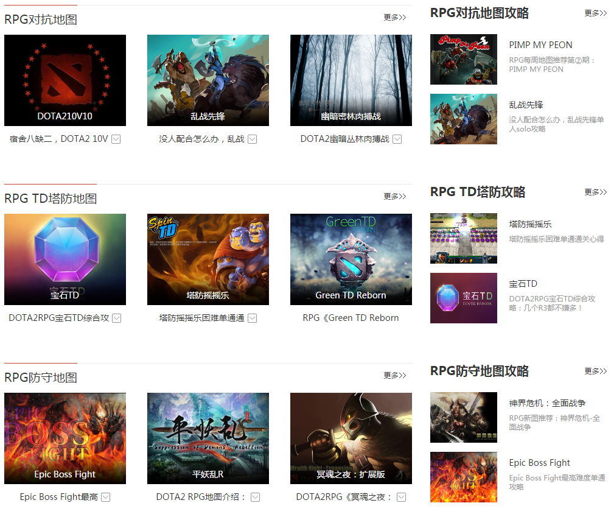Click the RPG防守地图攻略 sidebar heading
Screen dimensions: 611x517
(480, 371)
